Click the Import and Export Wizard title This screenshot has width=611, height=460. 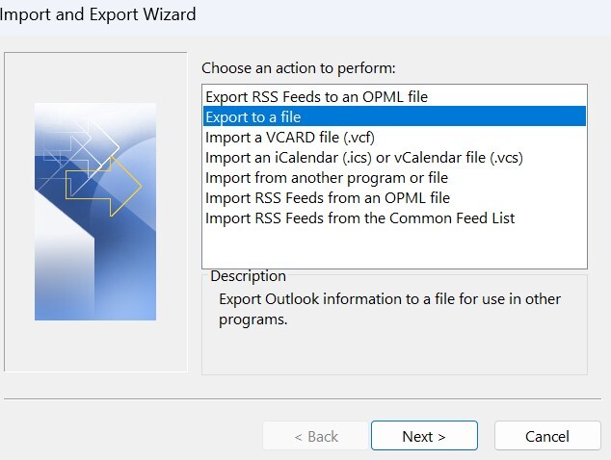coord(98,14)
